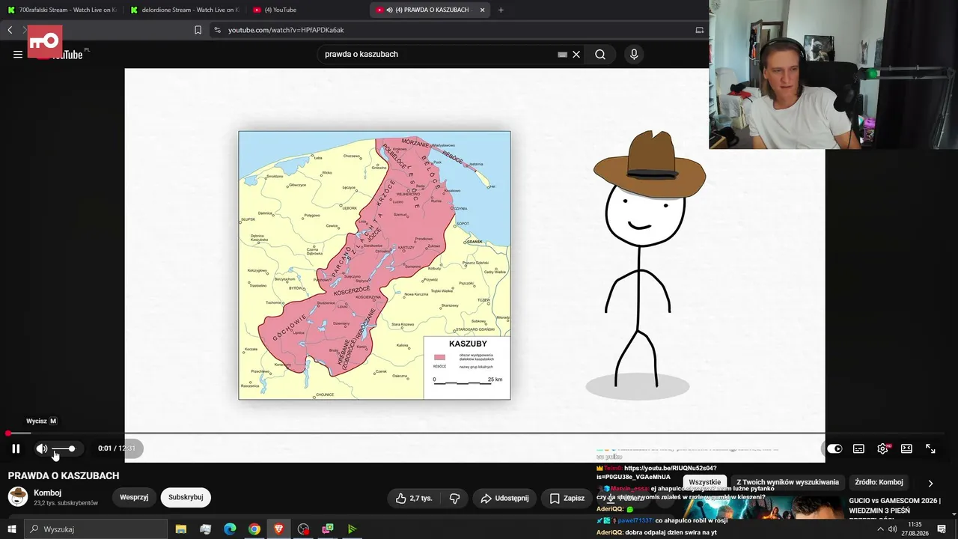Clear the YouTube search query
The width and height of the screenshot is (958, 539).
tap(576, 55)
